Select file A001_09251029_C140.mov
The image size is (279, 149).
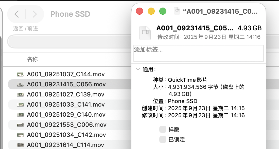pyautogui.click(x=66, y=115)
